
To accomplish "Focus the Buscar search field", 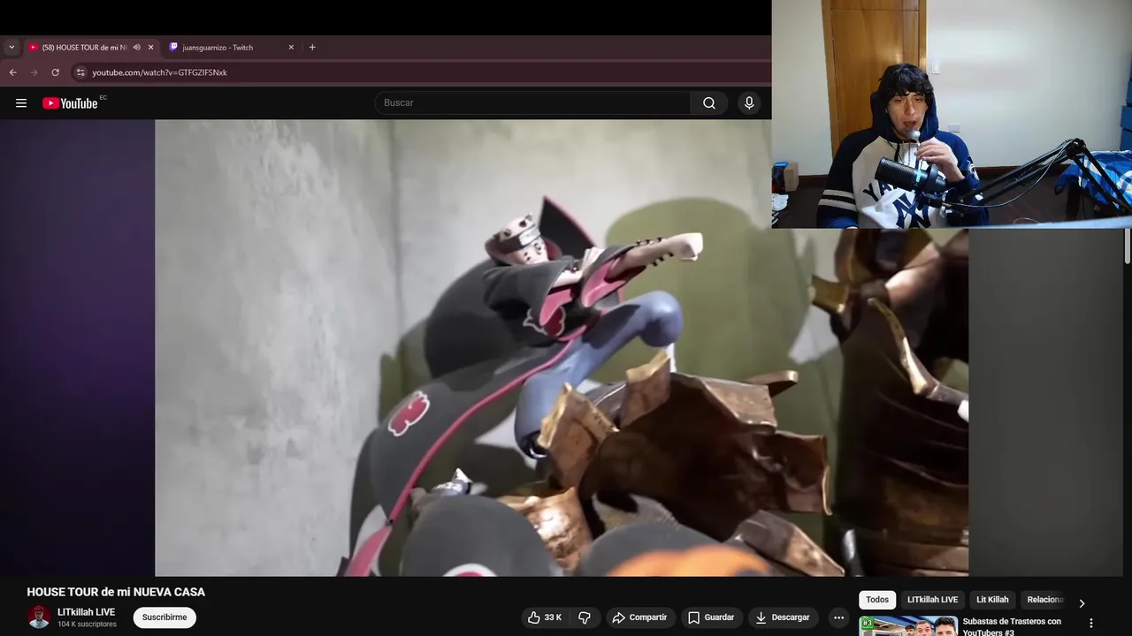I will [x=532, y=103].
